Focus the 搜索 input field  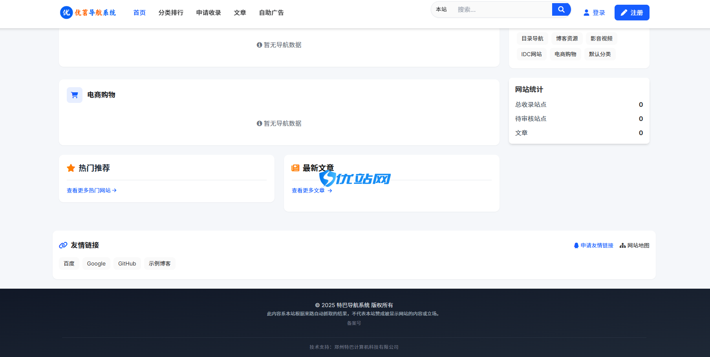coord(502,9)
